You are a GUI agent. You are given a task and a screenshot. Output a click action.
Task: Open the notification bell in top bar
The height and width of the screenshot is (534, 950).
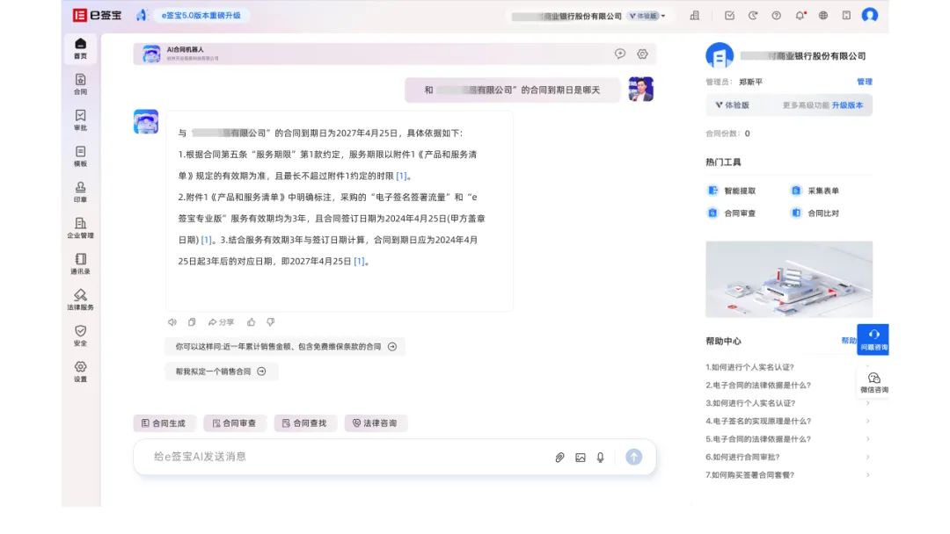(x=800, y=16)
